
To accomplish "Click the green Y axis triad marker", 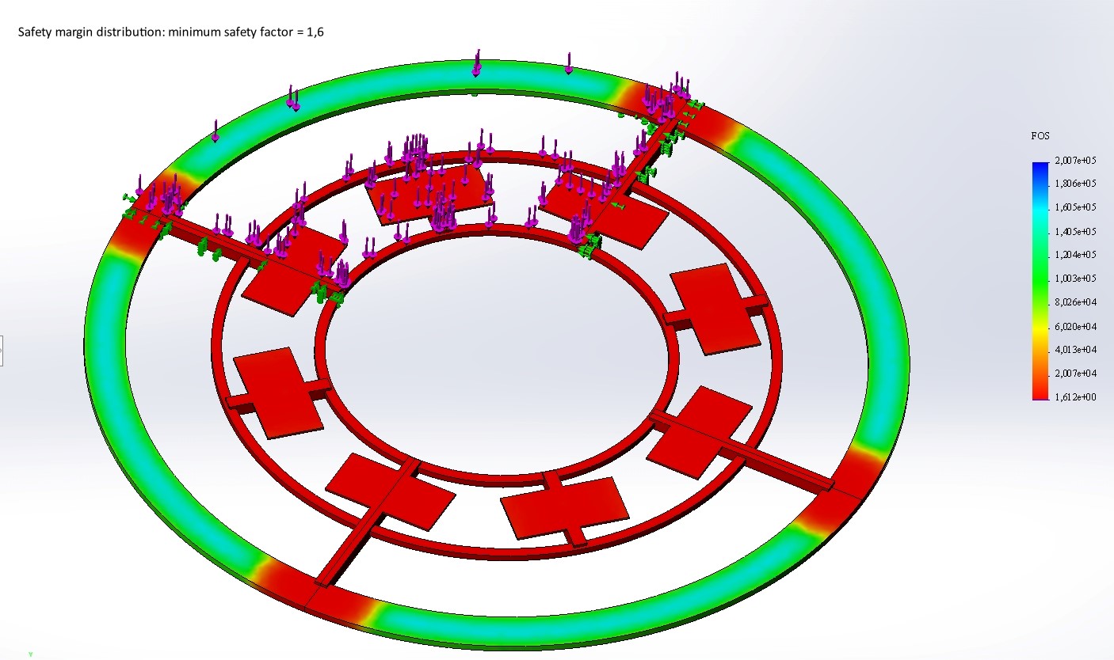I will [31, 654].
